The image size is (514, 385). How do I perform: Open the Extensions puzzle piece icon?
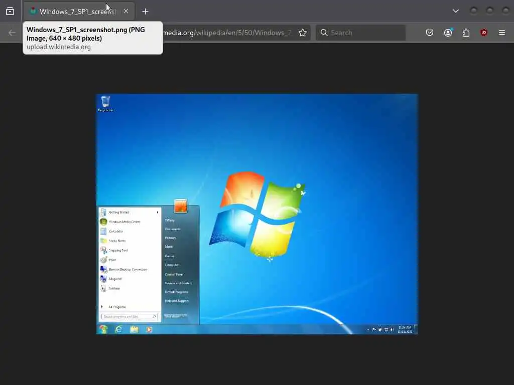coord(466,33)
